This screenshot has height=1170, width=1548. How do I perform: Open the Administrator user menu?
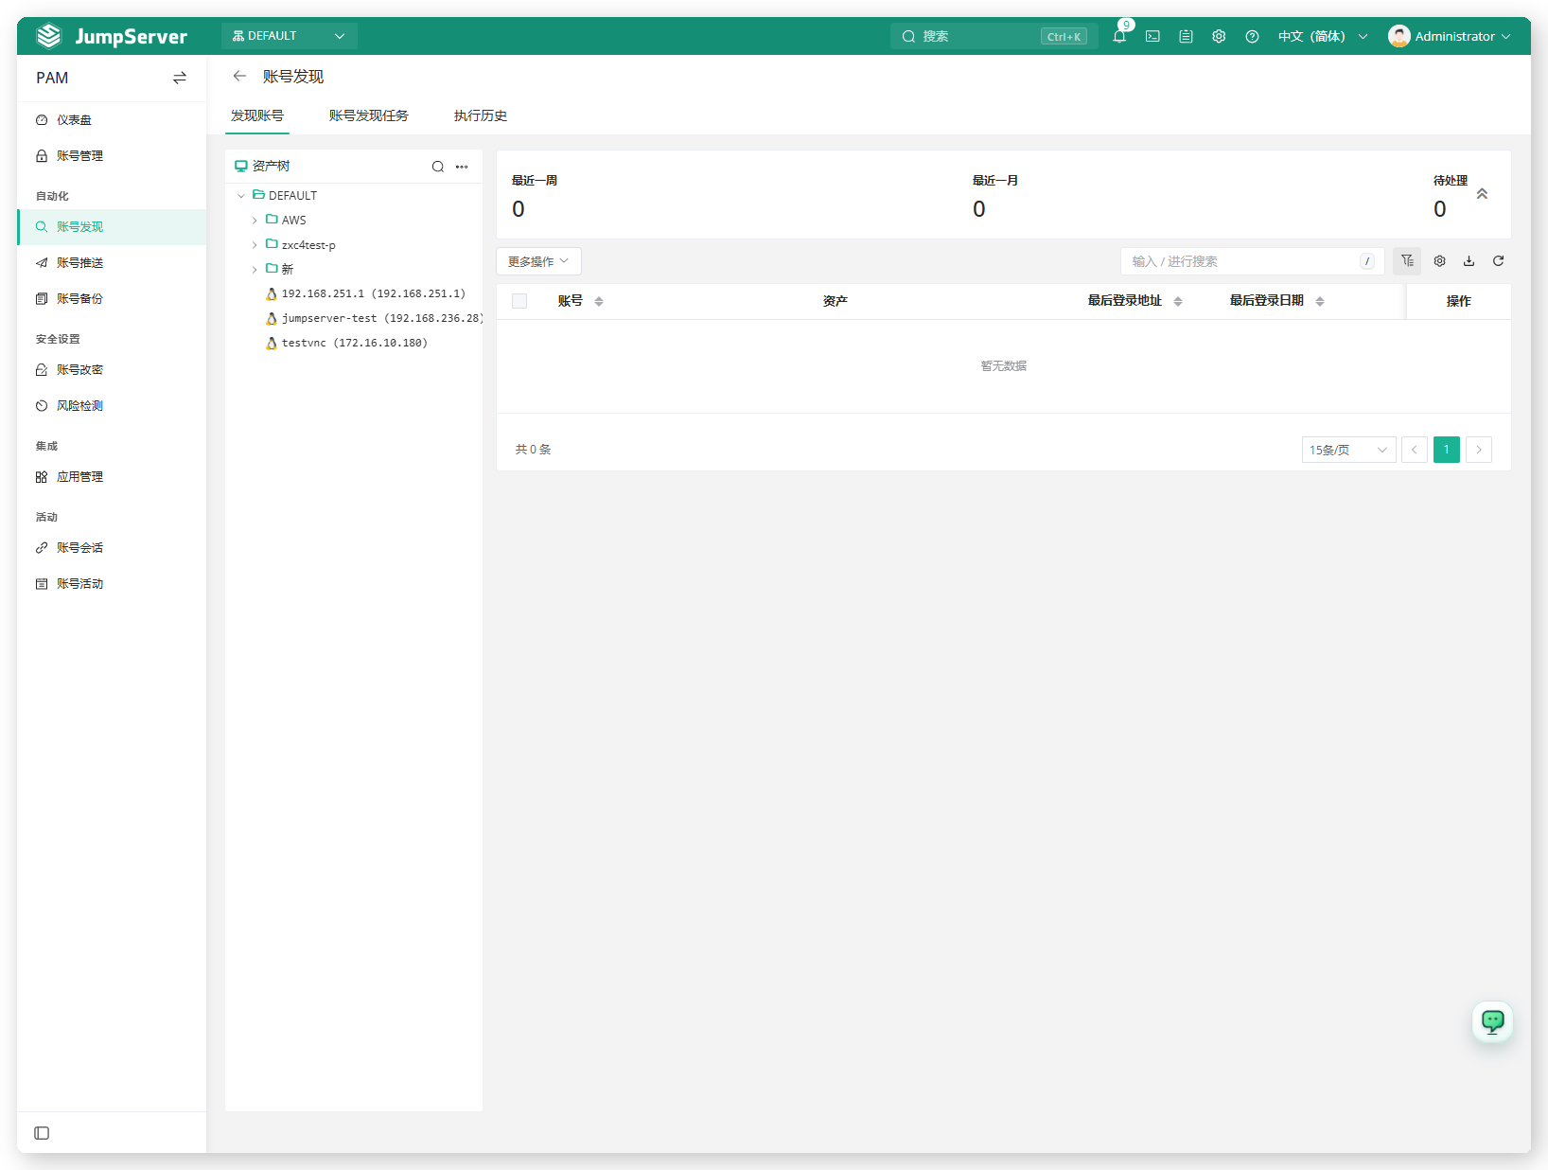click(1449, 37)
